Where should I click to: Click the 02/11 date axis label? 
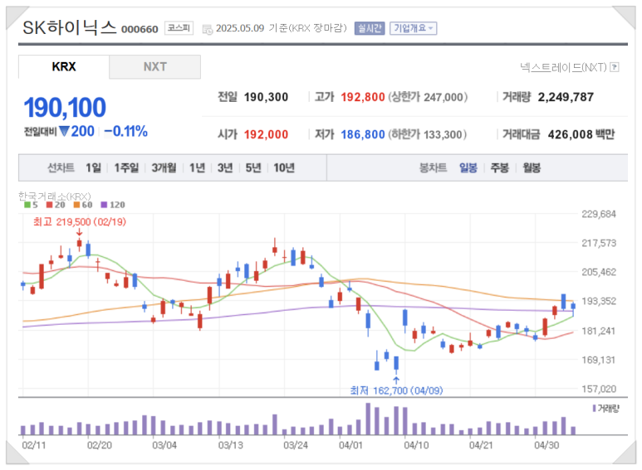tap(34, 445)
